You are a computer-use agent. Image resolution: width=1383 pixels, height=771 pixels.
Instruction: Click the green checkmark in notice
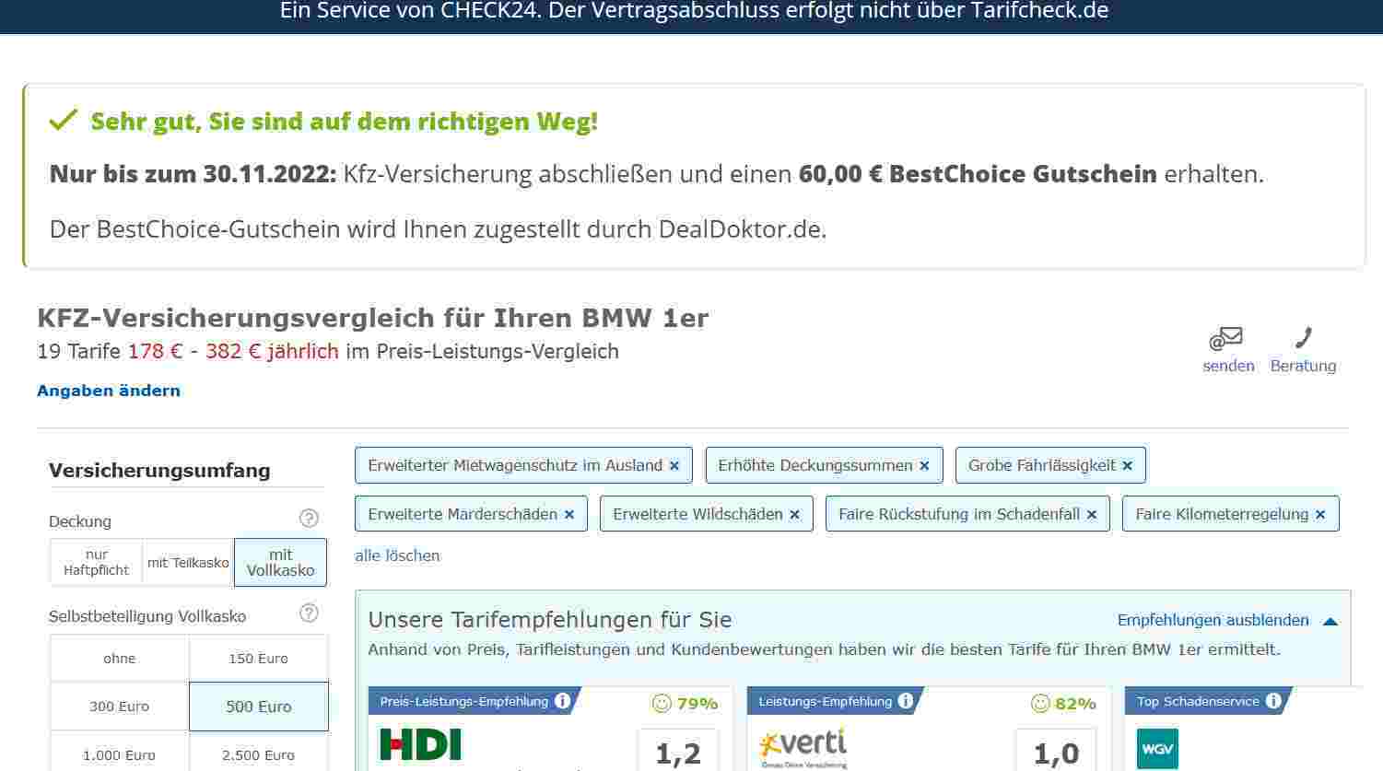(x=63, y=120)
